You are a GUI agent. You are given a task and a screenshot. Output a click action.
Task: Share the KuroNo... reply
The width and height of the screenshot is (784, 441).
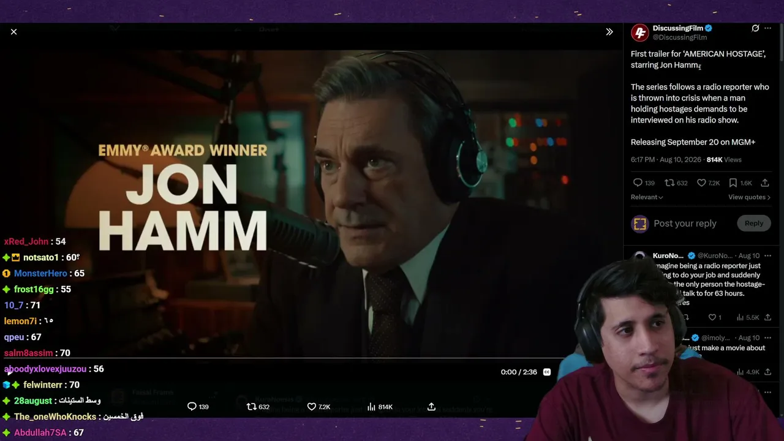[x=768, y=317]
